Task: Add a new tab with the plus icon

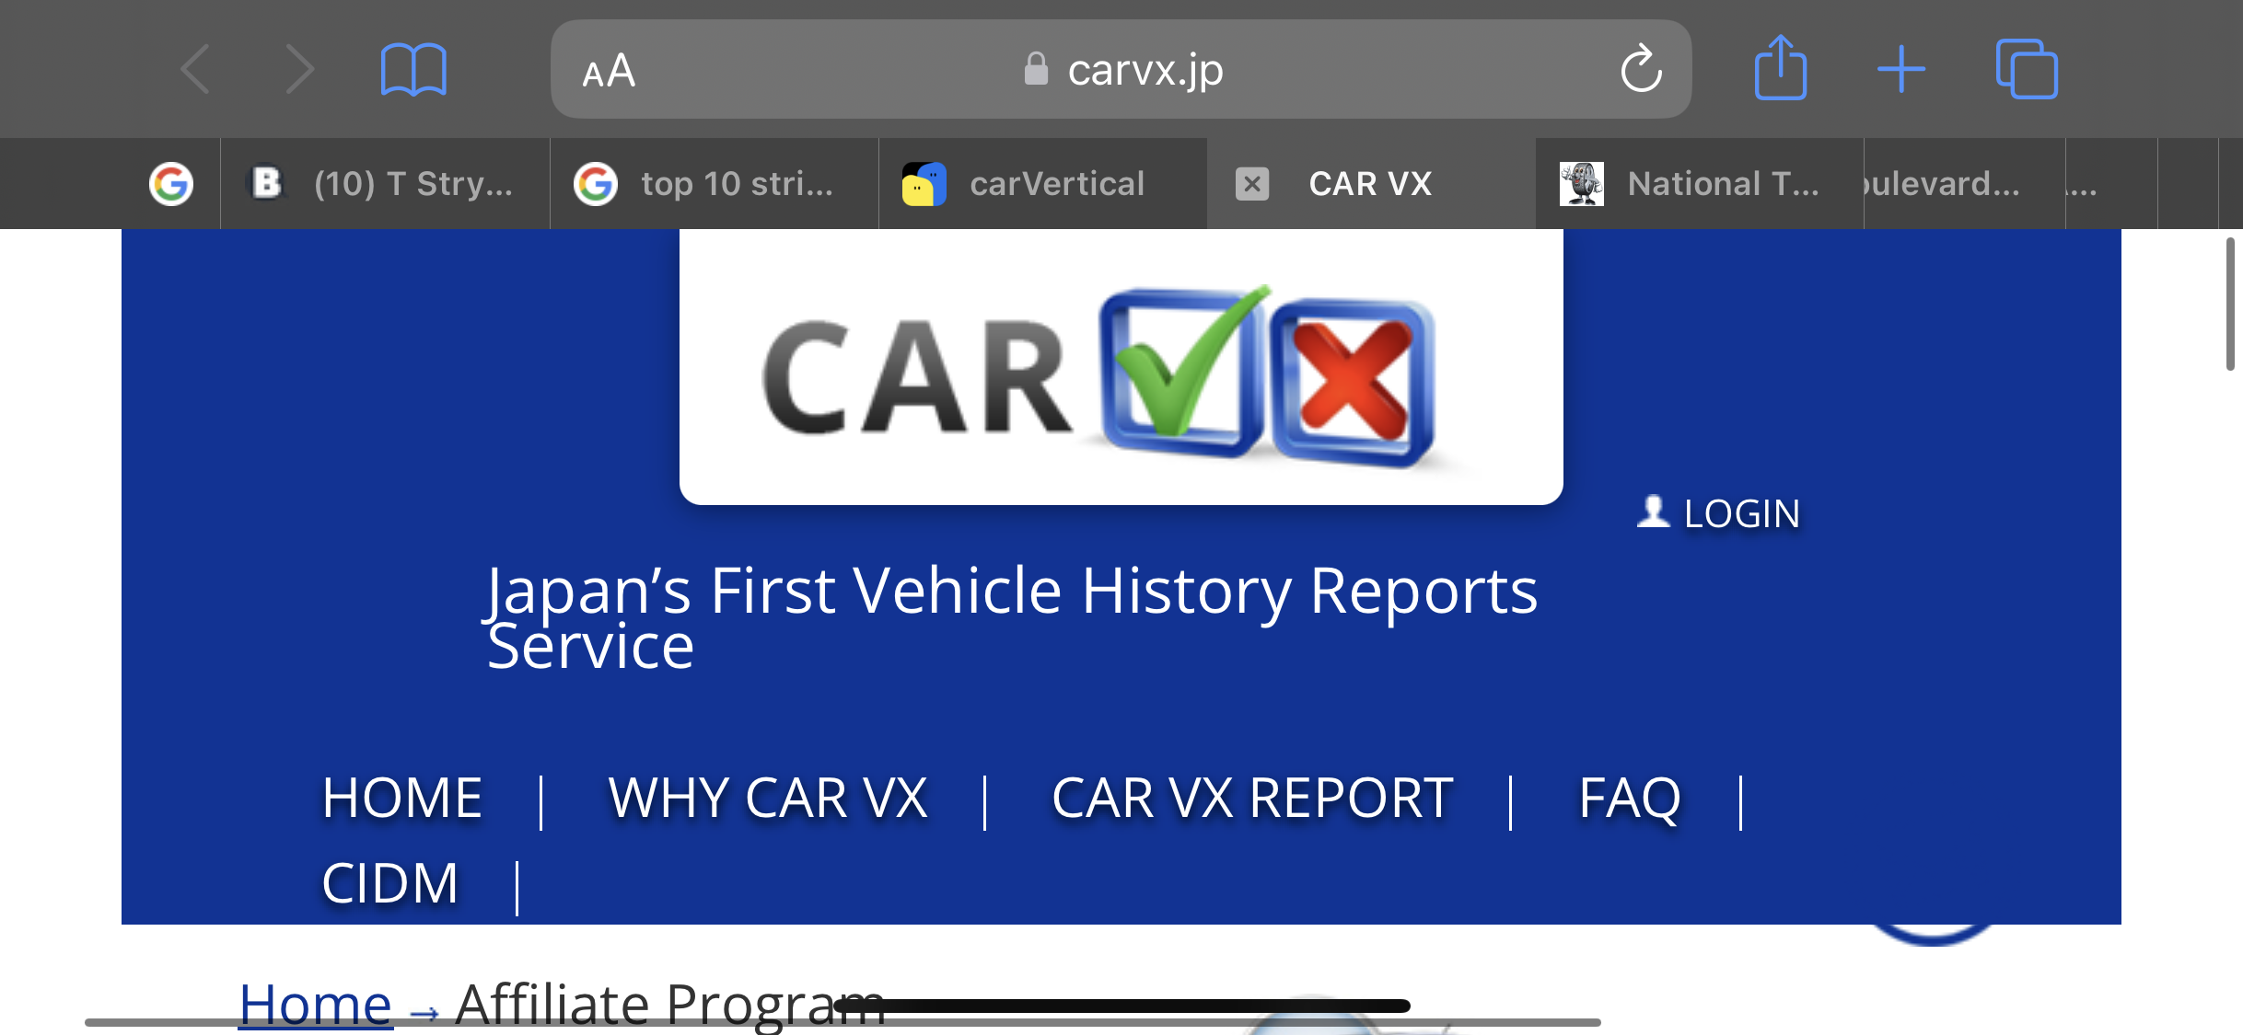Action: click(x=1901, y=69)
